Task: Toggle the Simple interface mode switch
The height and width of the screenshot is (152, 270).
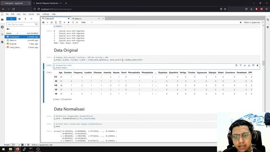Action: [x=12, y=145]
